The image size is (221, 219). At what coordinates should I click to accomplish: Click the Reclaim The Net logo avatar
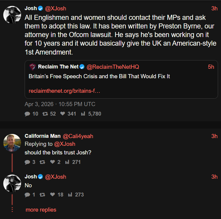32,67
